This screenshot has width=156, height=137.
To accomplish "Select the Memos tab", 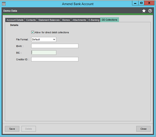I will [66, 20].
